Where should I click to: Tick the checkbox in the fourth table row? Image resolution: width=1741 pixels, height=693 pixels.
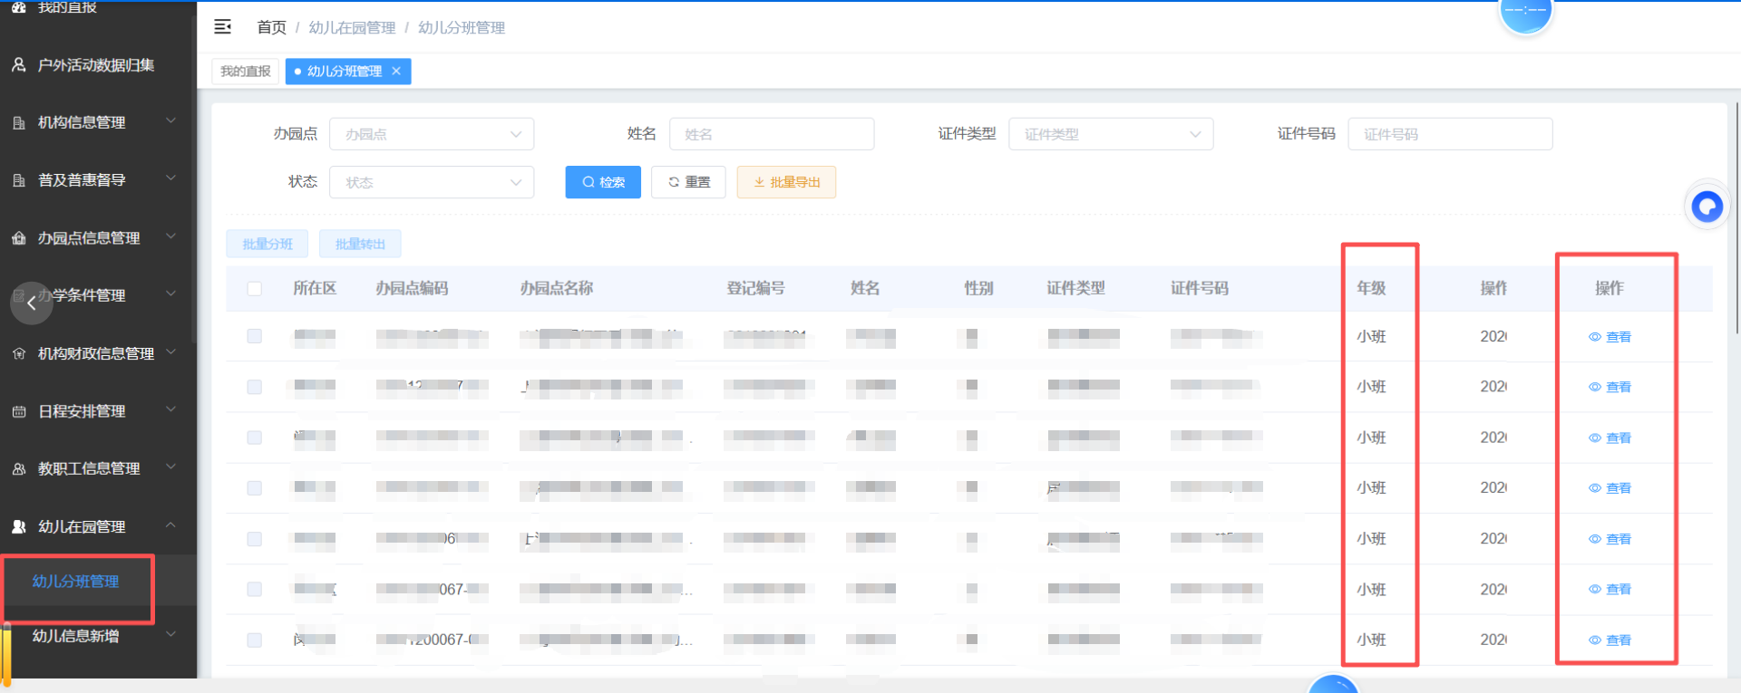254,488
